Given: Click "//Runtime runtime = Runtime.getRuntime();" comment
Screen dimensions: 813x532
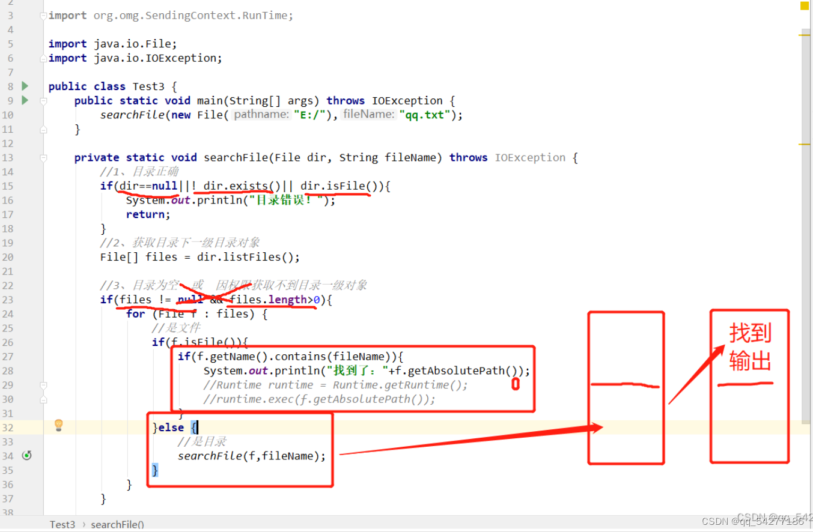Looking at the screenshot, I should pos(335,385).
